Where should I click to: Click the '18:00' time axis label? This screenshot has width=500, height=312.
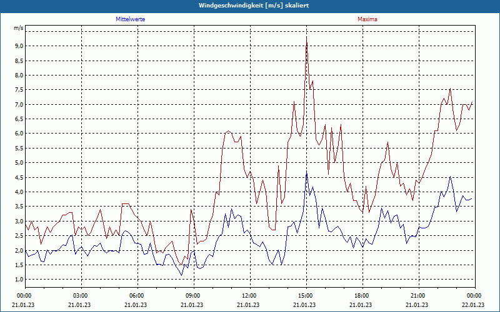(361, 296)
